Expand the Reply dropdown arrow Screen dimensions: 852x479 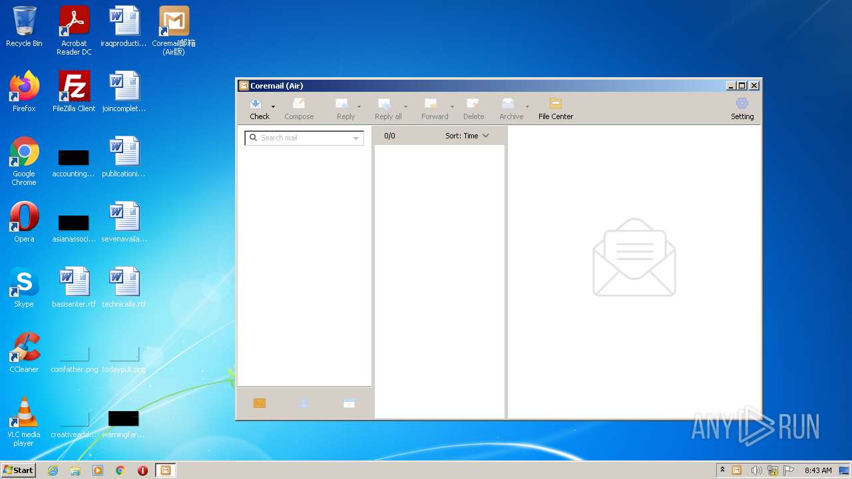pos(359,106)
